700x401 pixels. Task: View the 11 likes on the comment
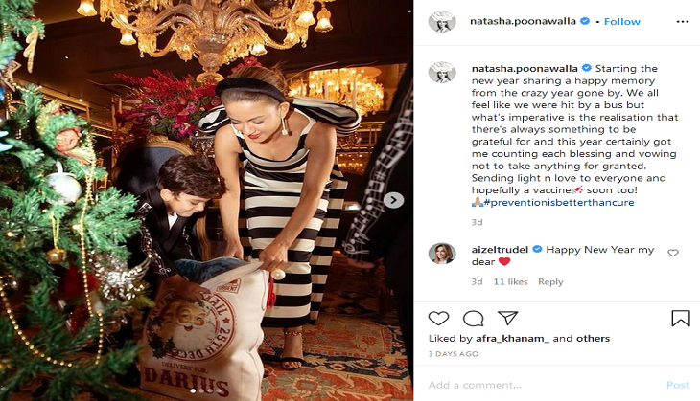pos(510,282)
